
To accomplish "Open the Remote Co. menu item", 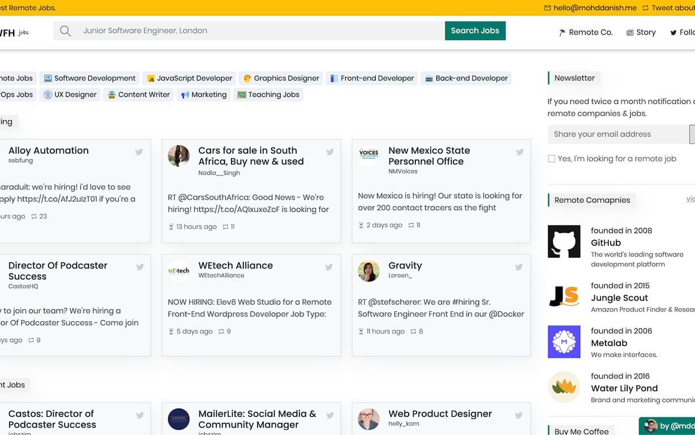I will pyautogui.click(x=586, y=32).
